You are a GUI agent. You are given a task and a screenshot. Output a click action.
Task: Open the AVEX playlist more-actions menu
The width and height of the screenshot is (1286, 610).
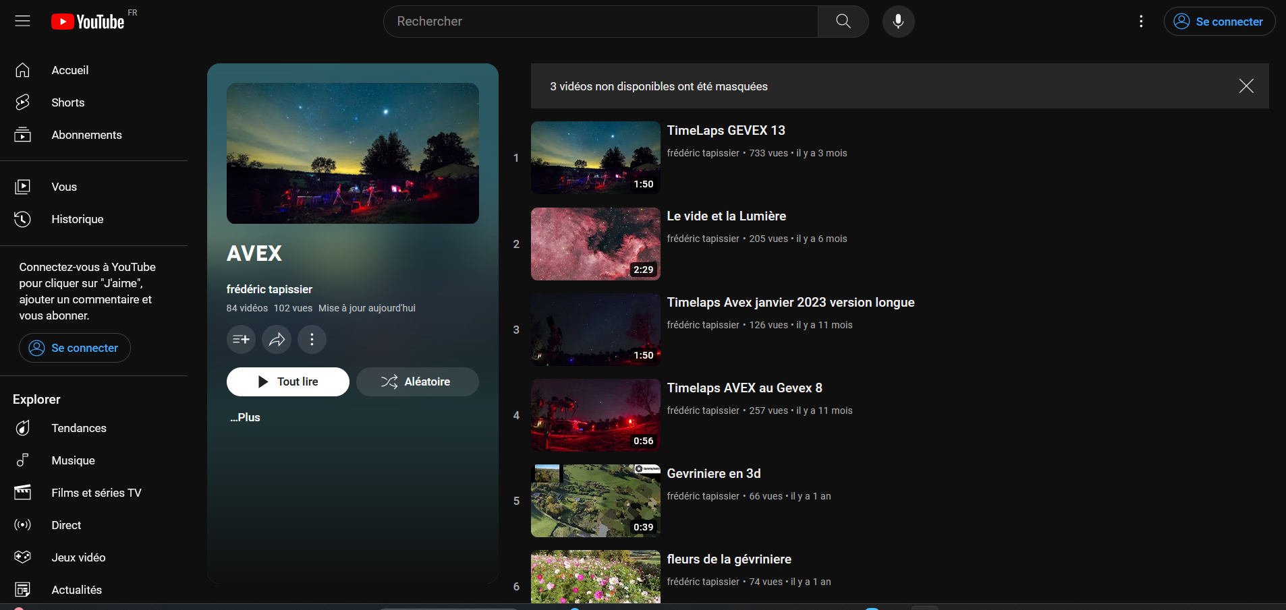[x=312, y=339]
